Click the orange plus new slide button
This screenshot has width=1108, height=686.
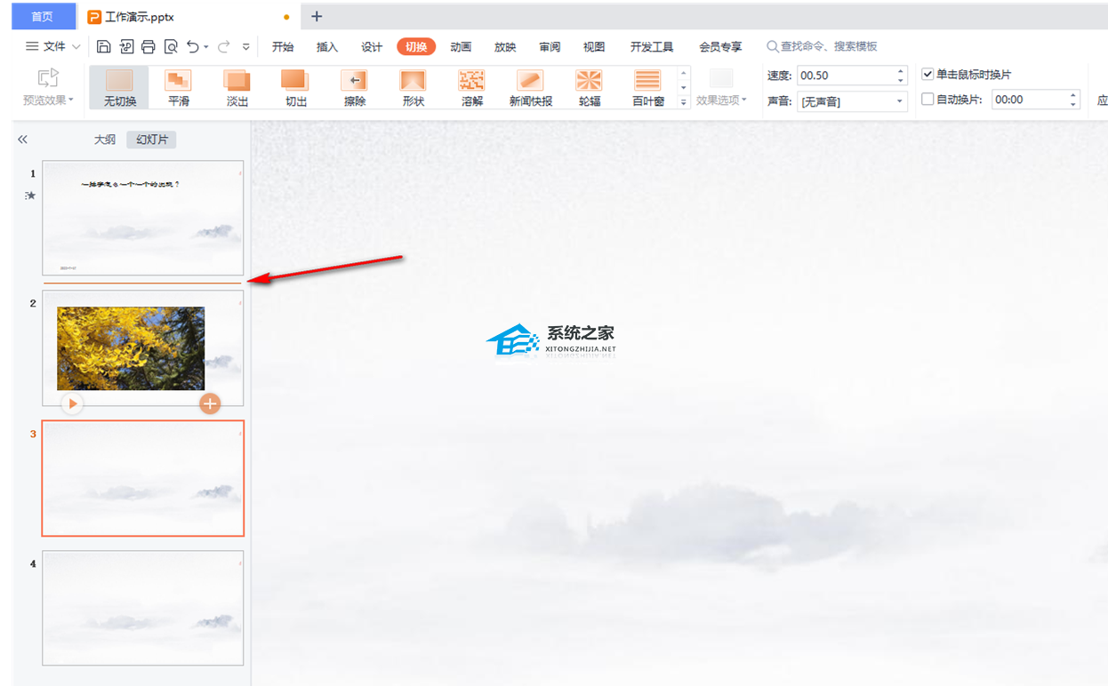coord(210,404)
